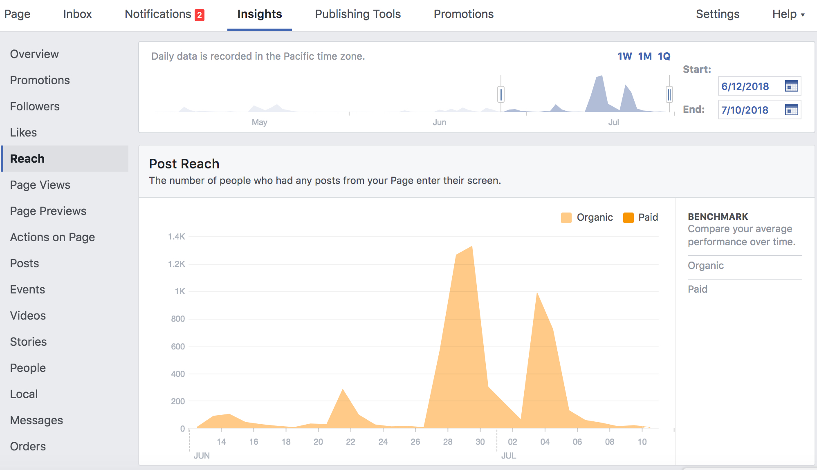
Task: Click the 04 date label on x-axis
Action: [x=545, y=442]
